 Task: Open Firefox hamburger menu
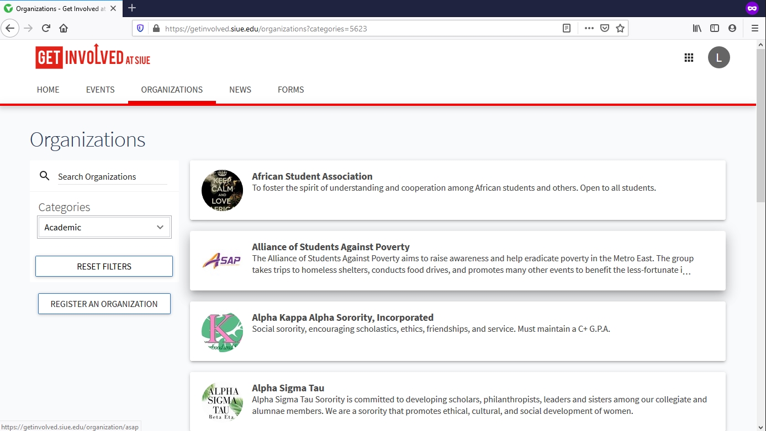click(x=754, y=29)
